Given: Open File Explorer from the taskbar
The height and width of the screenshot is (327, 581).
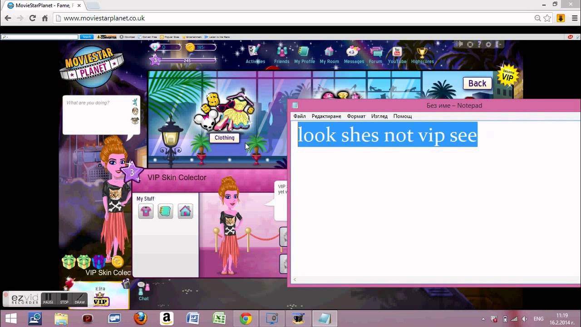Looking at the screenshot, I should click(61, 319).
